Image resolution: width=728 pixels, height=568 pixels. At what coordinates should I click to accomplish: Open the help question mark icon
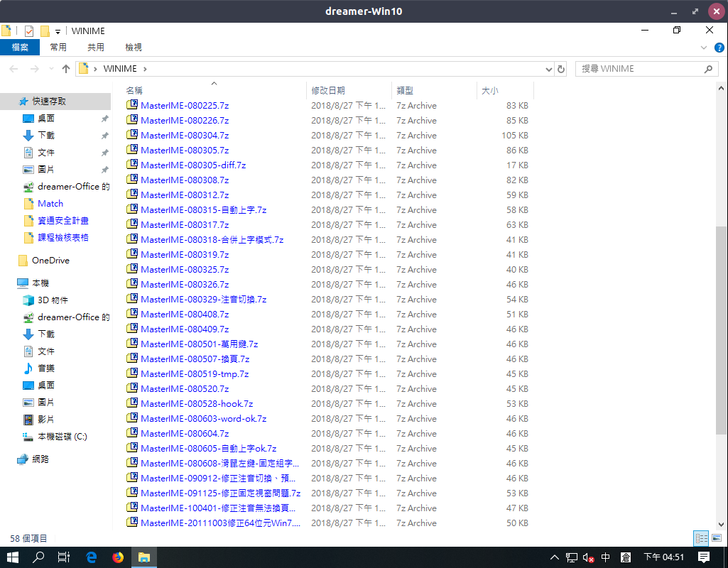pos(718,48)
